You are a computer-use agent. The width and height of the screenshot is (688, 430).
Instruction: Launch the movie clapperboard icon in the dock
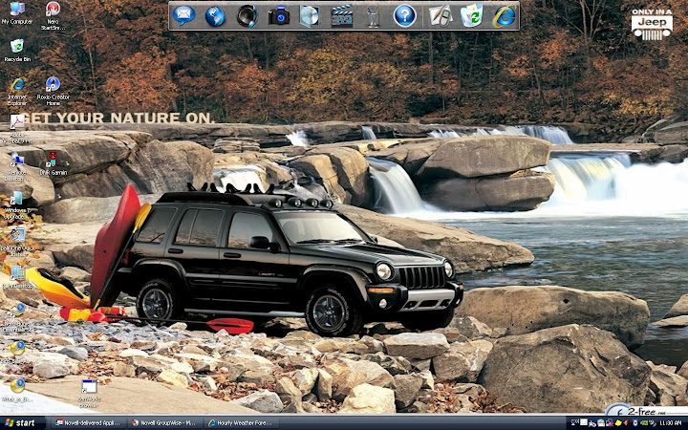342,16
